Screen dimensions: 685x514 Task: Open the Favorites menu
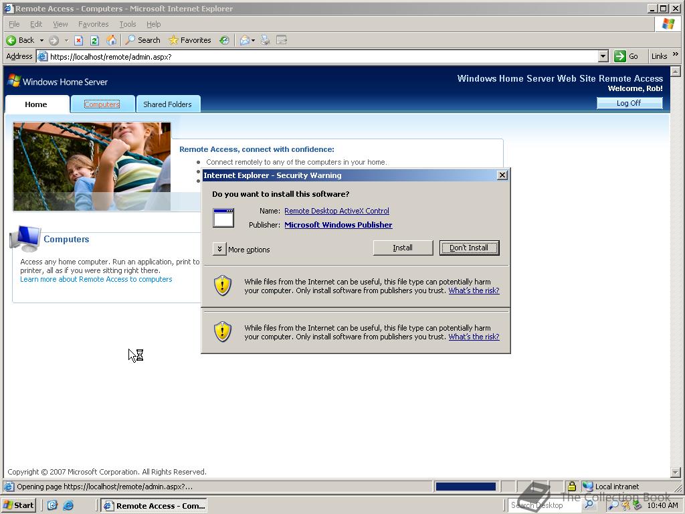coord(93,24)
